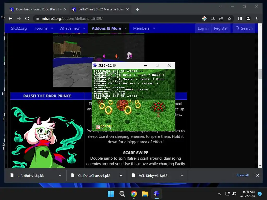Image resolution: width=267 pixels, height=200 pixels.
Task: Bookmark this page with the star icon
Action: click(x=229, y=18)
